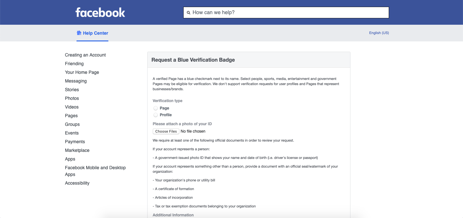The image size is (463, 218).
Task: Select the Profile verification type
Action: tap(155, 115)
